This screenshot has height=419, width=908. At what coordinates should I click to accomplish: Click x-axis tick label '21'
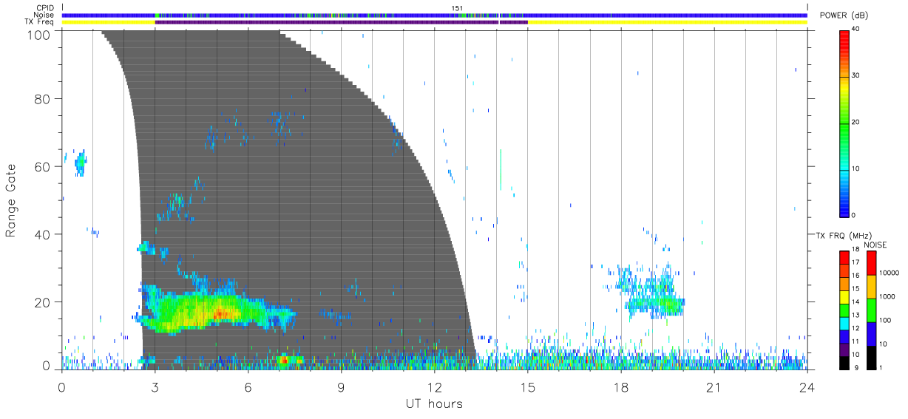point(714,386)
